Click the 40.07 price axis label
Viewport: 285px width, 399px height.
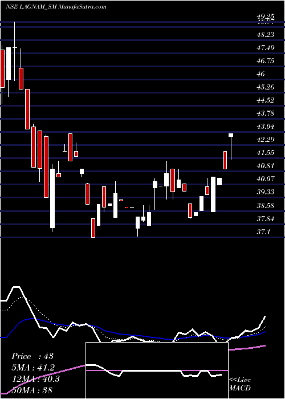[x=266, y=179]
